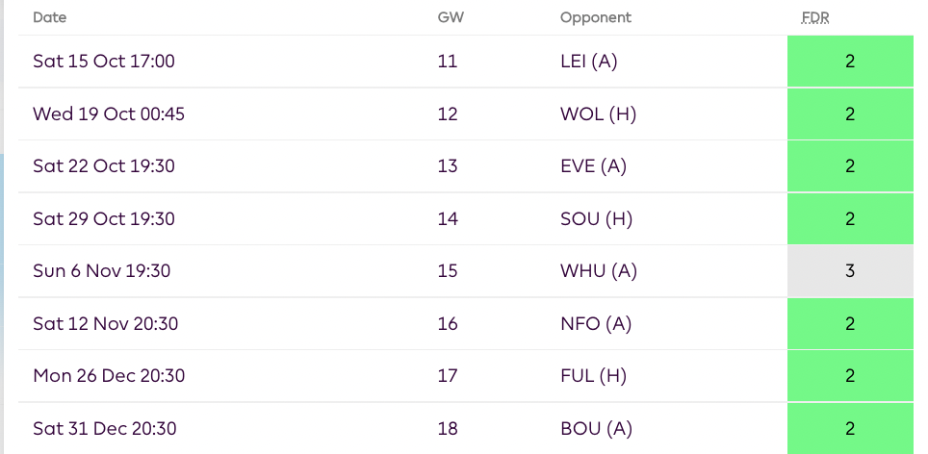Click the Mon 26 Dec 20:30 date

109,375
